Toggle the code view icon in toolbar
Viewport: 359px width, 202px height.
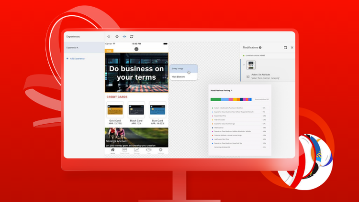coord(124,37)
